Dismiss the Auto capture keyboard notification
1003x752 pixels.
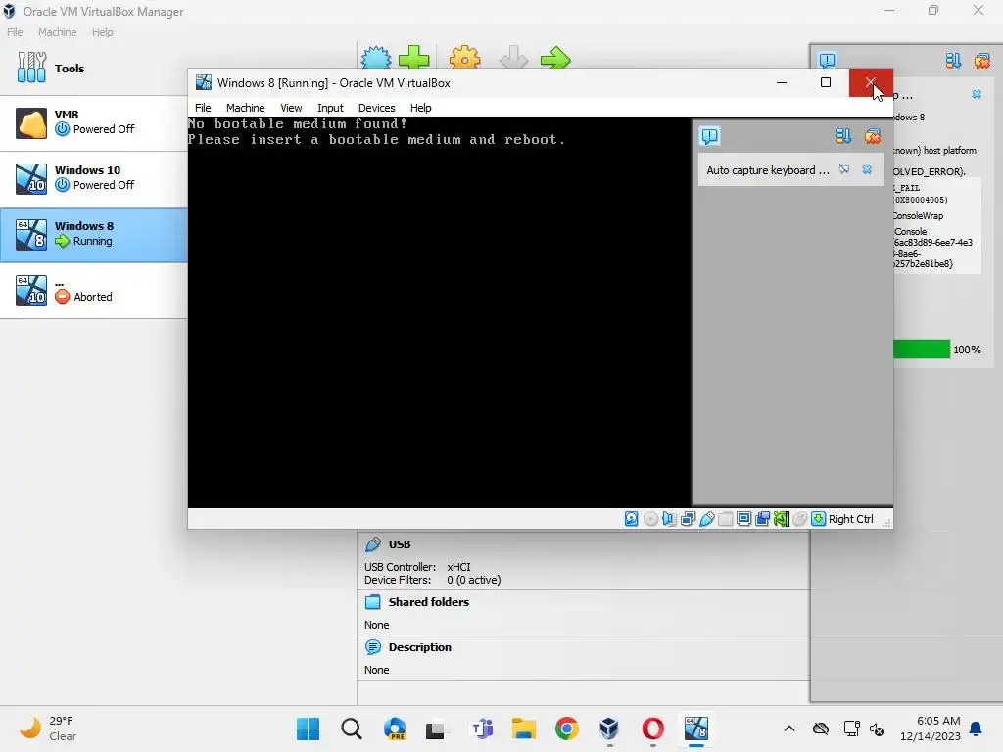pyautogui.click(x=867, y=169)
